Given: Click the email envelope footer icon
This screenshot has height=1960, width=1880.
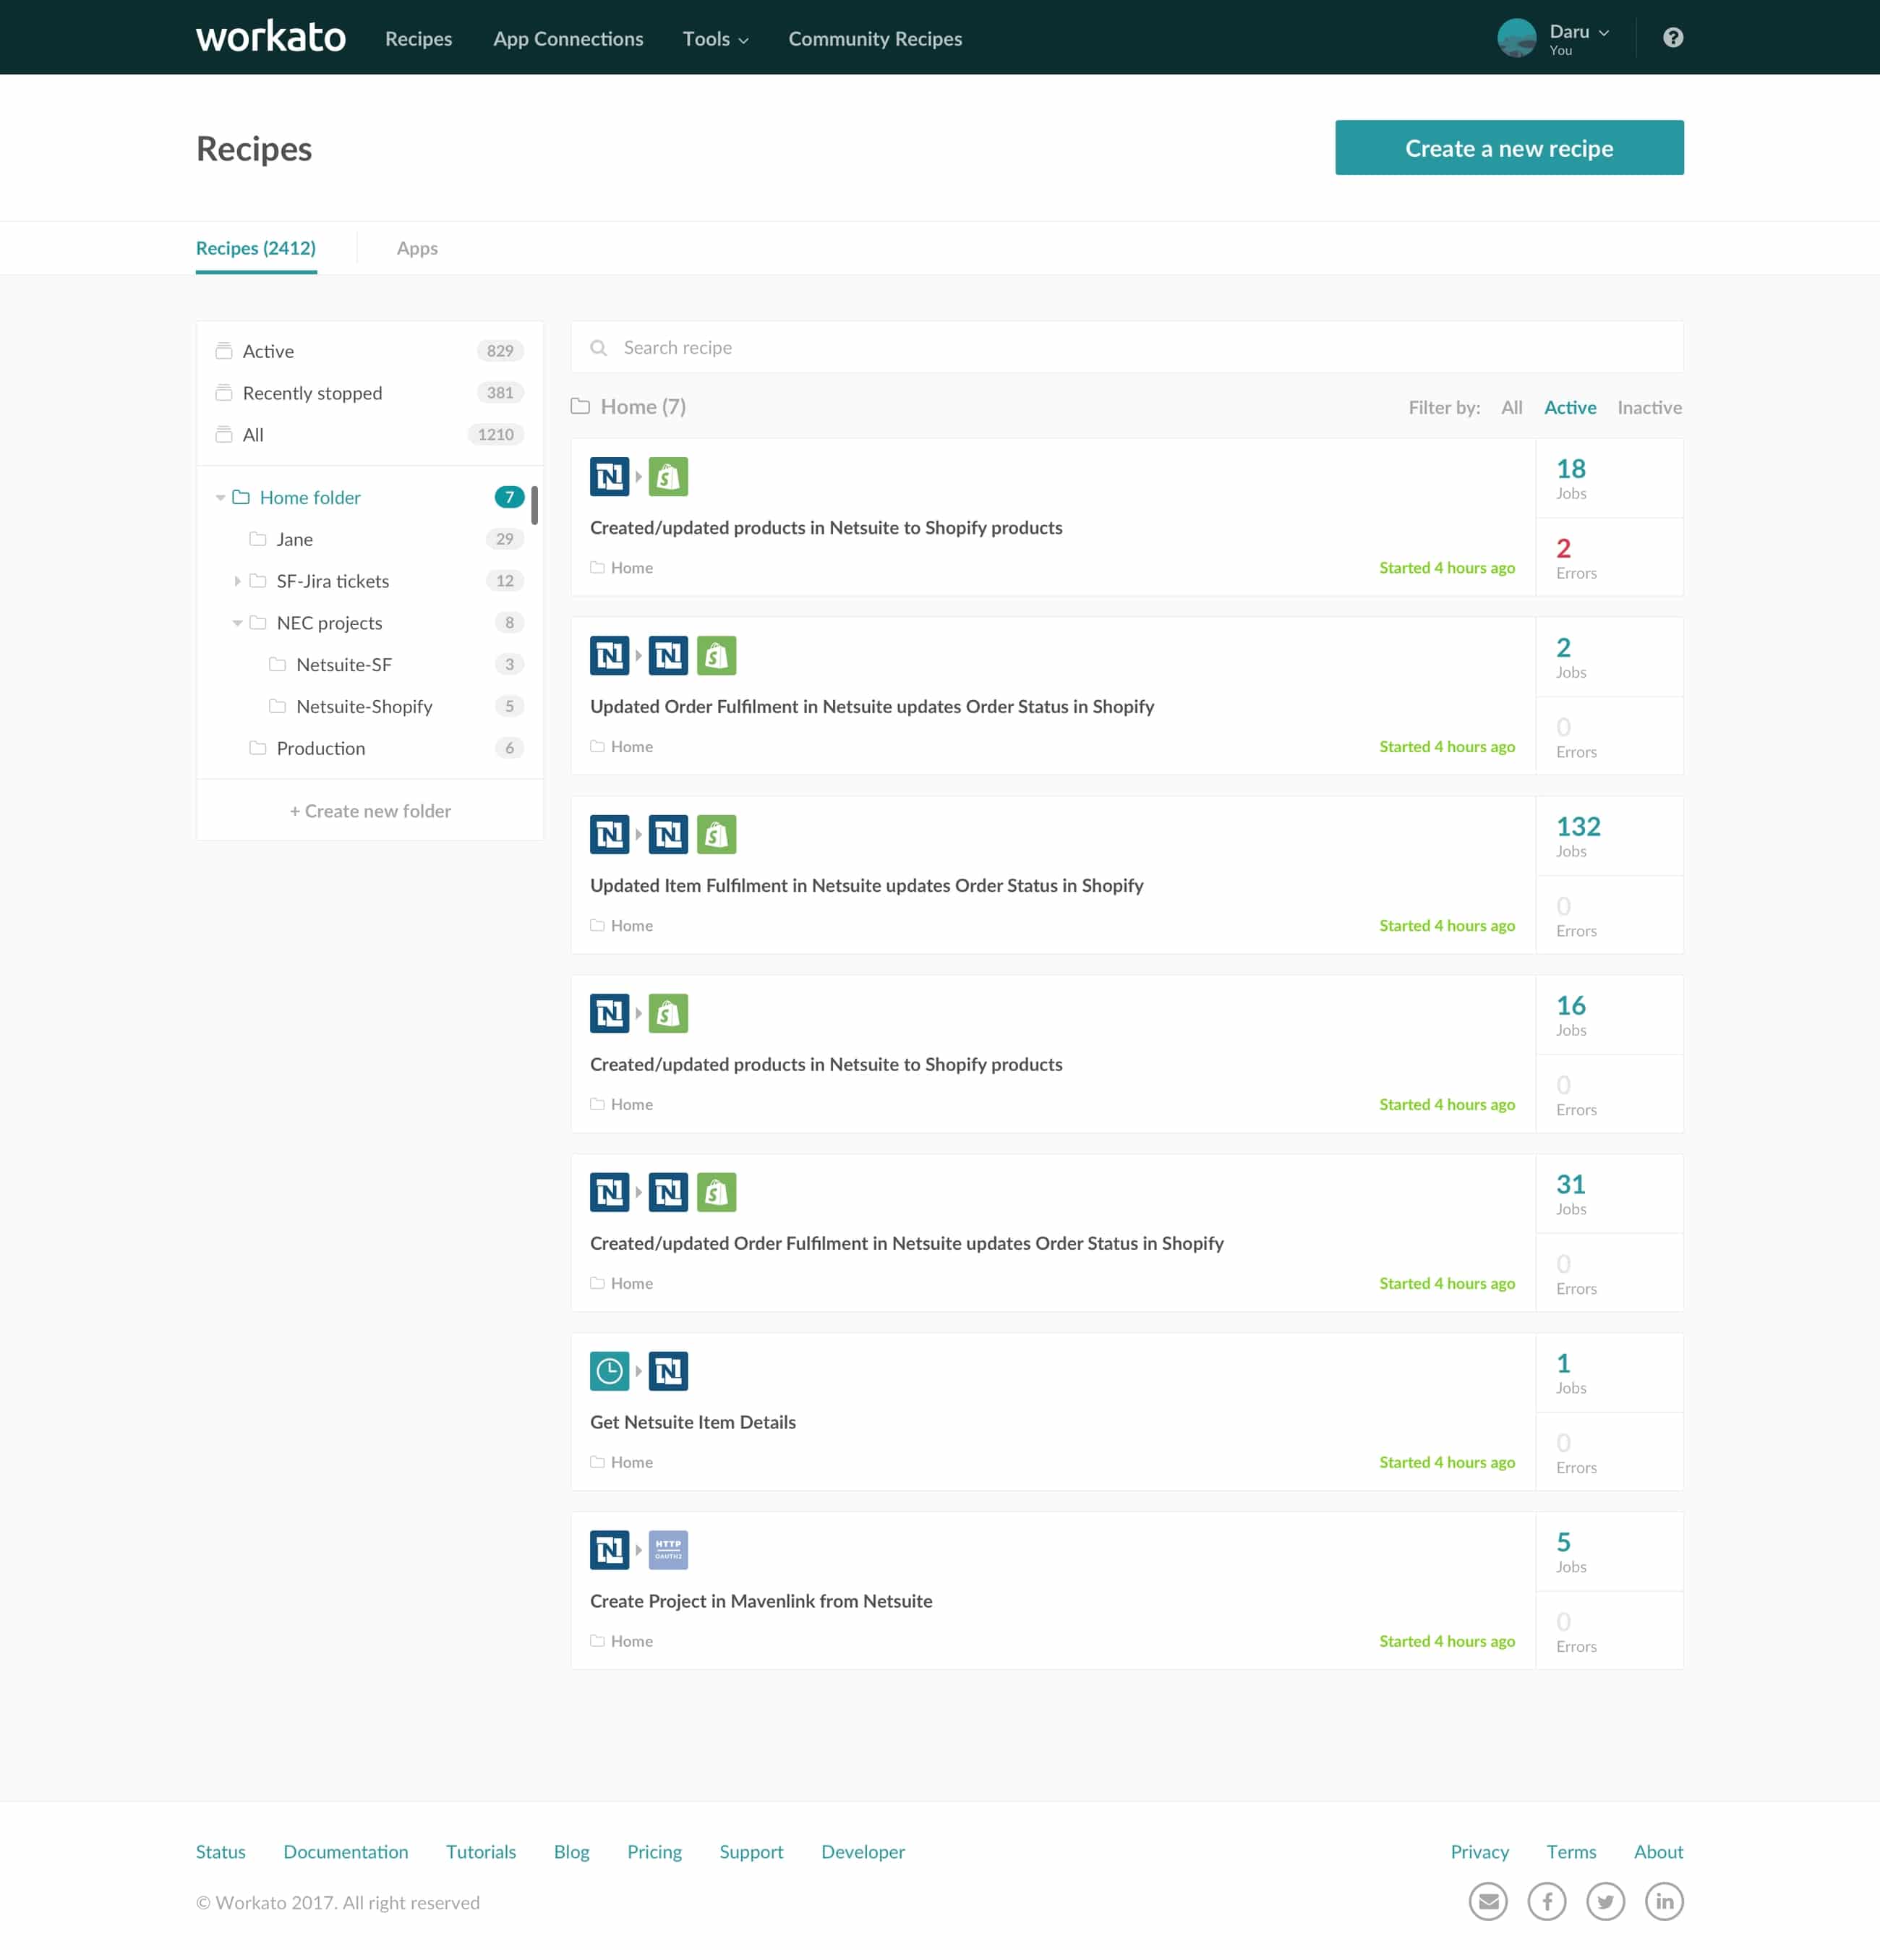Looking at the screenshot, I should (1488, 1901).
